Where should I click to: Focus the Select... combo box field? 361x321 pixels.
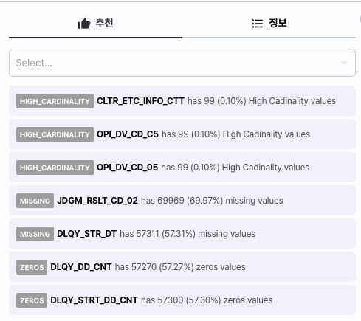coord(182,63)
